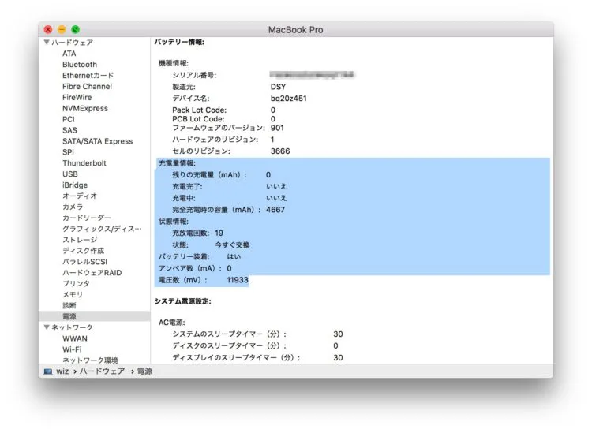The width and height of the screenshot is (592, 433).
Task: Select SPI in the sidebar
Action: click(x=69, y=152)
